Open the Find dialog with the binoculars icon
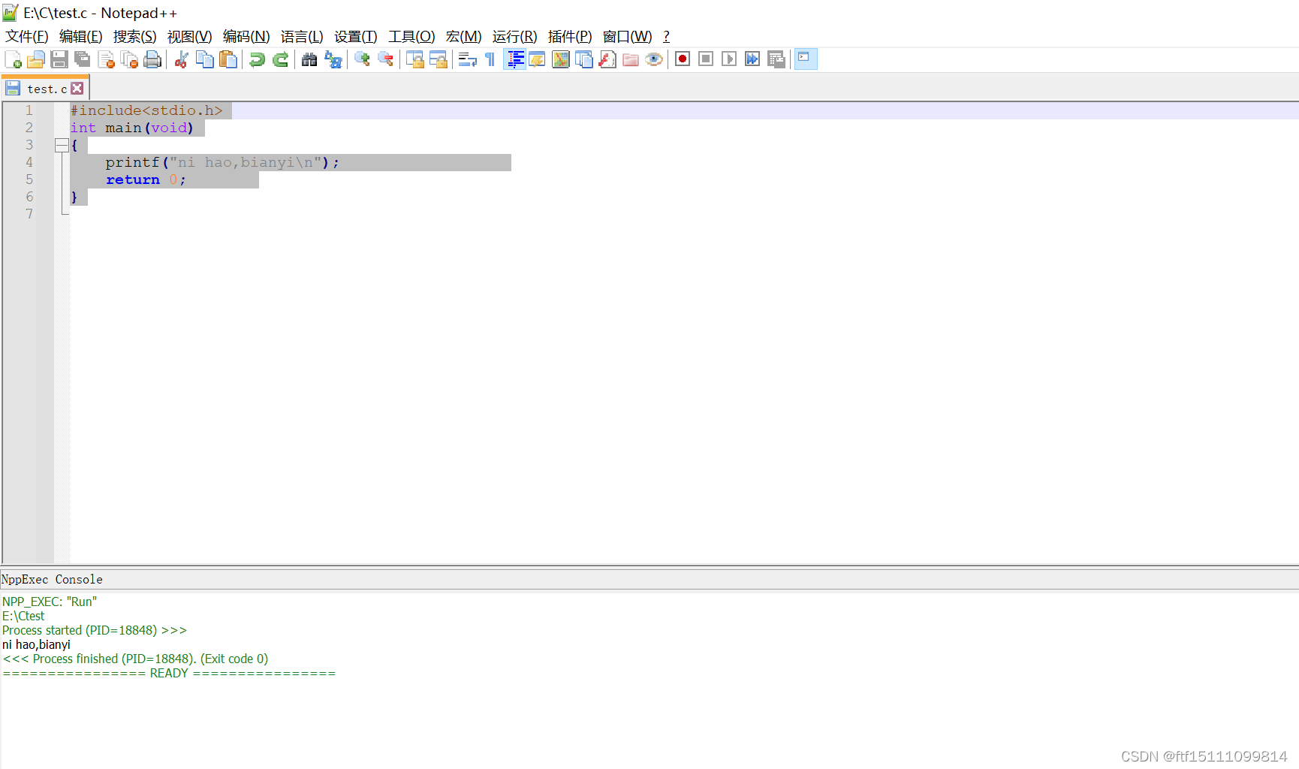 pyautogui.click(x=309, y=59)
